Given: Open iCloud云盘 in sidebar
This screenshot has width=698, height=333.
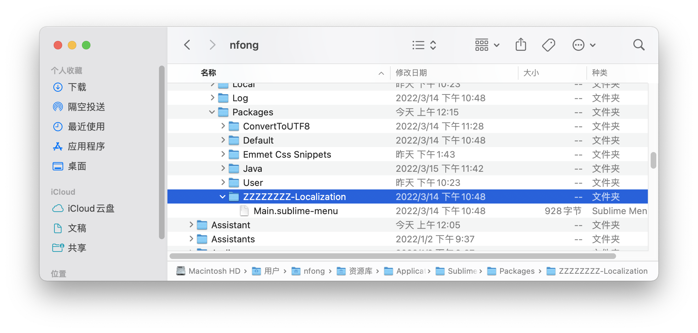Looking at the screenshot, I should click(83, 208).
